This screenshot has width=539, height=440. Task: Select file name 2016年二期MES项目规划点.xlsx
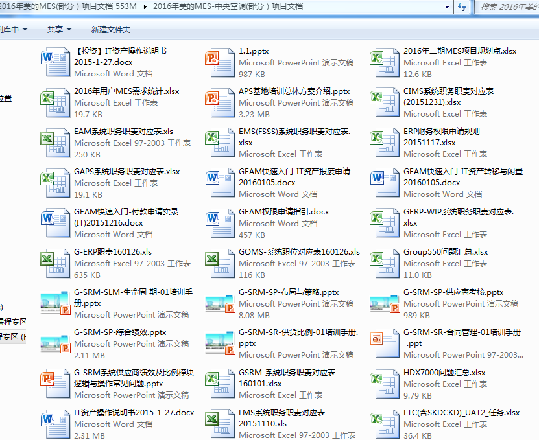460,51
